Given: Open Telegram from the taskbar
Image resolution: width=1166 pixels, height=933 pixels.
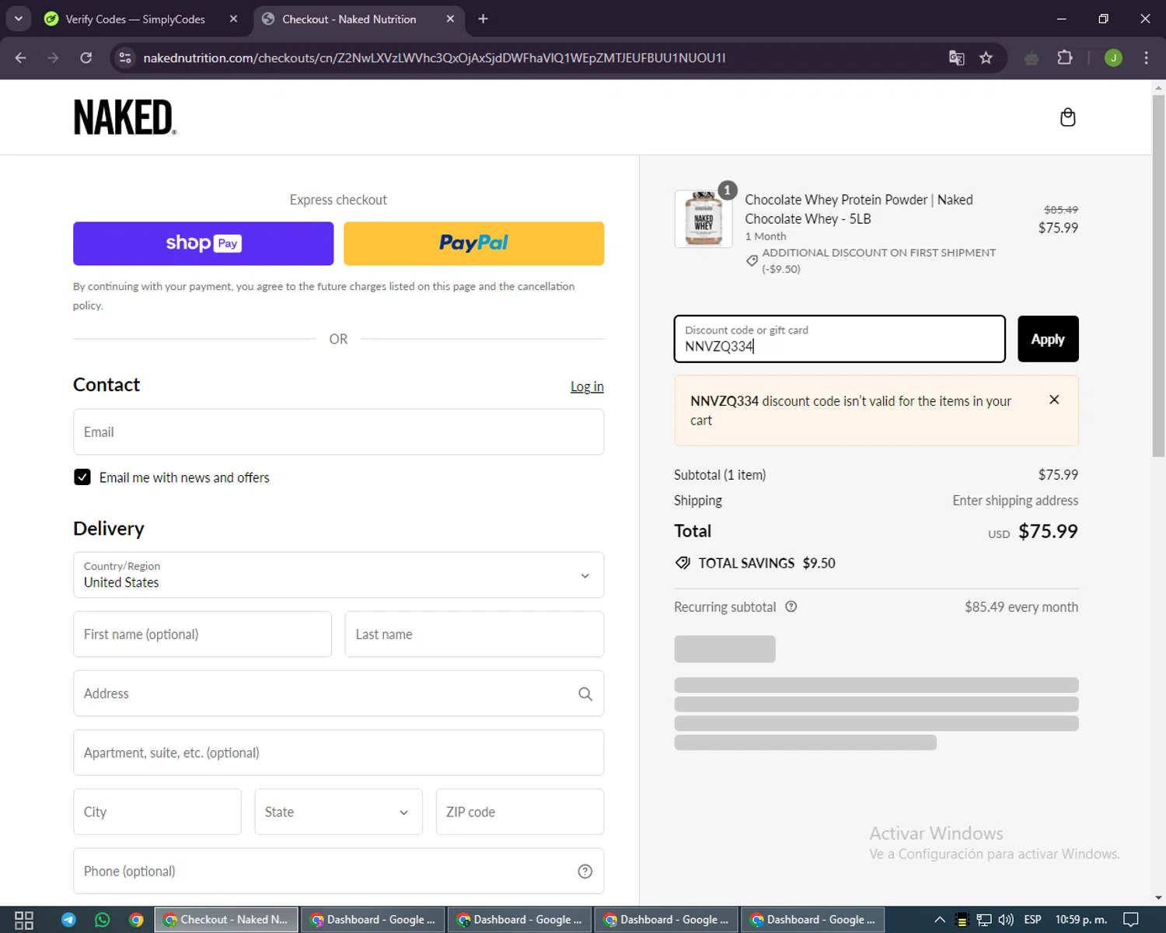Looking at the screenshot, I should click(x=68, y=920).
